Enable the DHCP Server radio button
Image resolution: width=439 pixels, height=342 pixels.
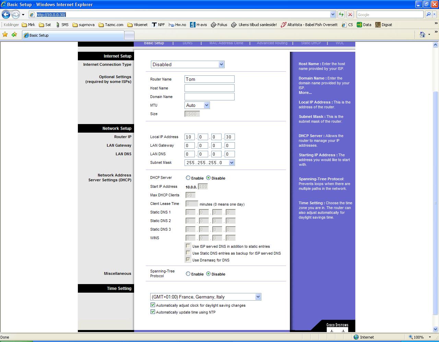(188, 178)
